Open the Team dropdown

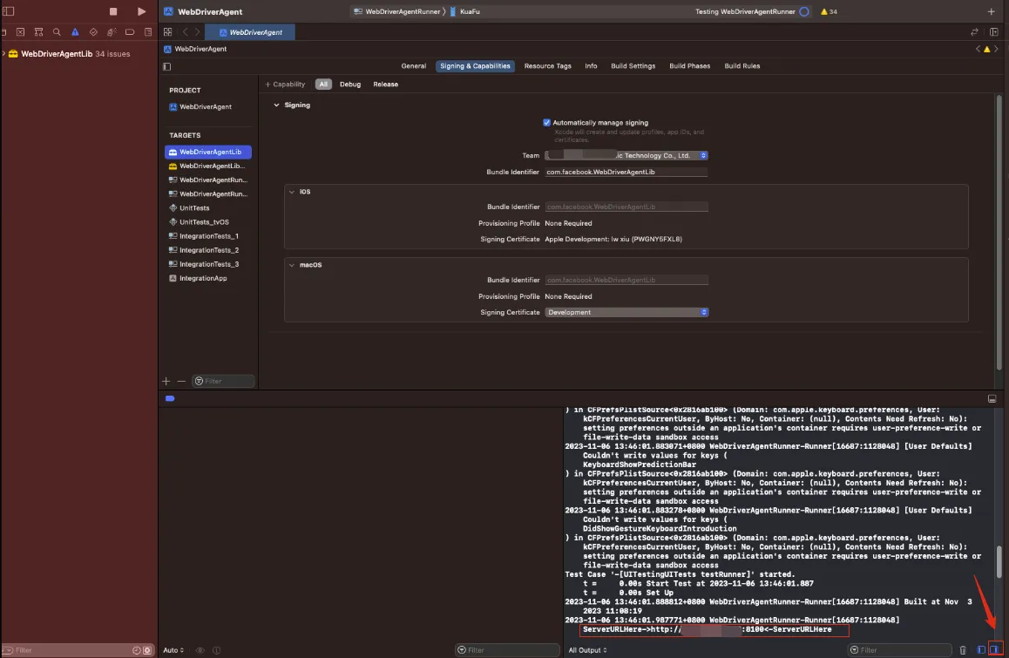[x=626, y=155]
